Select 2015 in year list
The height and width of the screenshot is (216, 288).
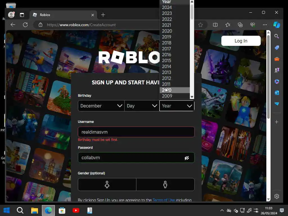[x=174, y=60]
